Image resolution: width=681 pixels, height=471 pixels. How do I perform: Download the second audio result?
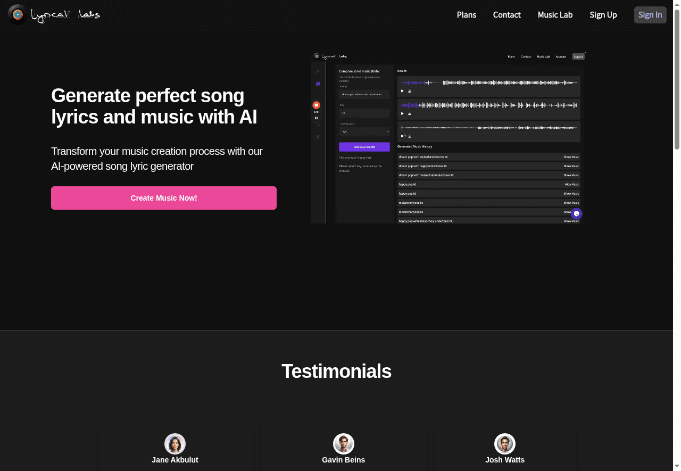410,113
